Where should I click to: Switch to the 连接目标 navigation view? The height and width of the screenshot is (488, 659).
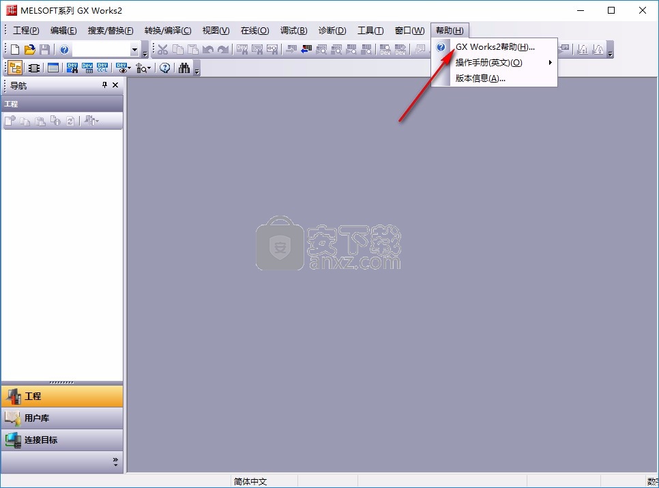click(x=62, y=440)
